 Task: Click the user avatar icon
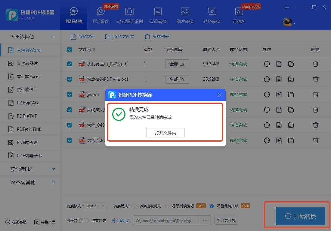point(287,22)
